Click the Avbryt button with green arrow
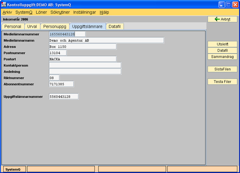Image resolution: width=240 pixels, height=173 pixels. (222, 19)
